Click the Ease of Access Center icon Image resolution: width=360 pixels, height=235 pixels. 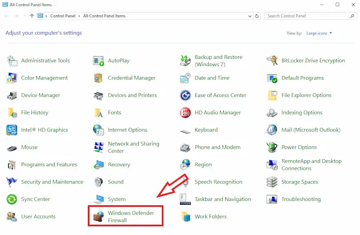[185, 95]
